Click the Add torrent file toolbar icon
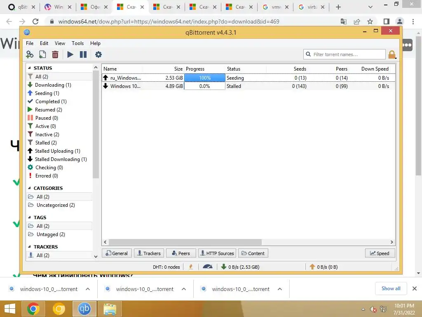 click(42, 54)
